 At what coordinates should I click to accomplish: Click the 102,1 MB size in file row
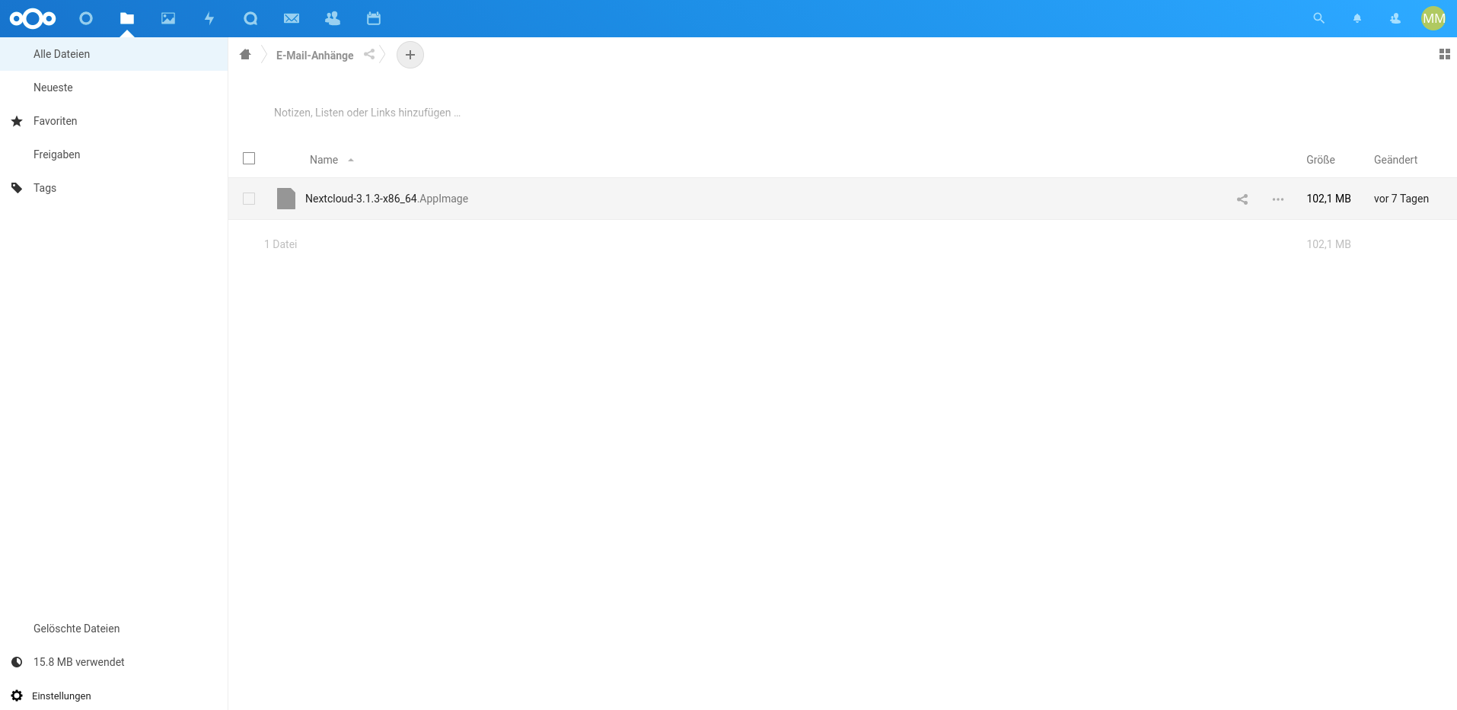(1328, 199)
